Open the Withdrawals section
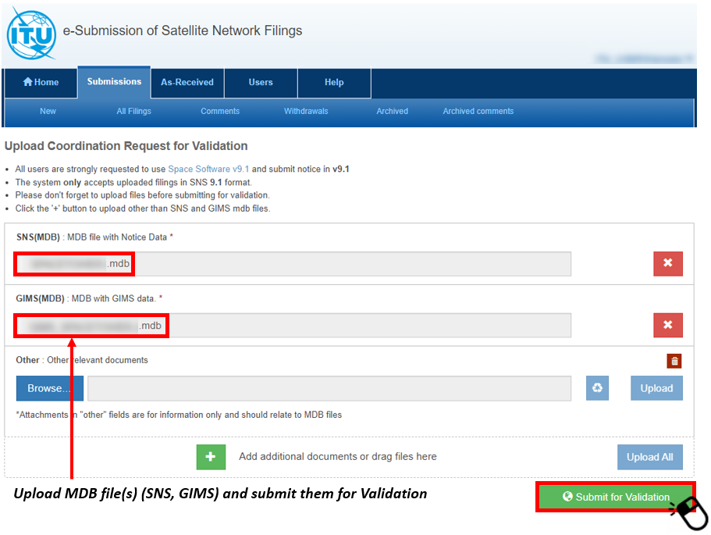 click(306, 111)
